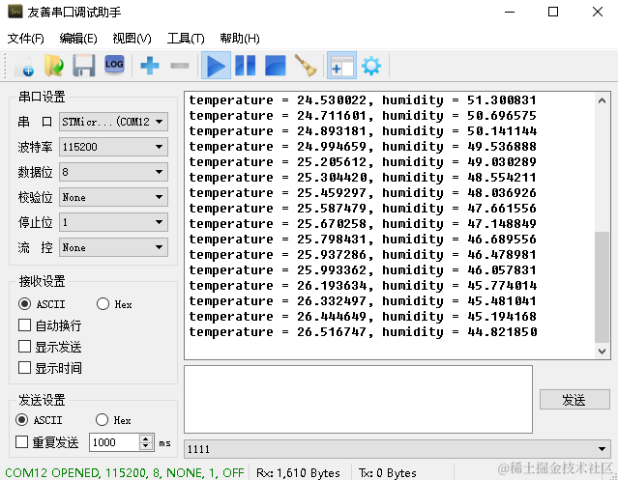Pause serial reception with pause icon
The image size is (618, 480).
(245, 66)
